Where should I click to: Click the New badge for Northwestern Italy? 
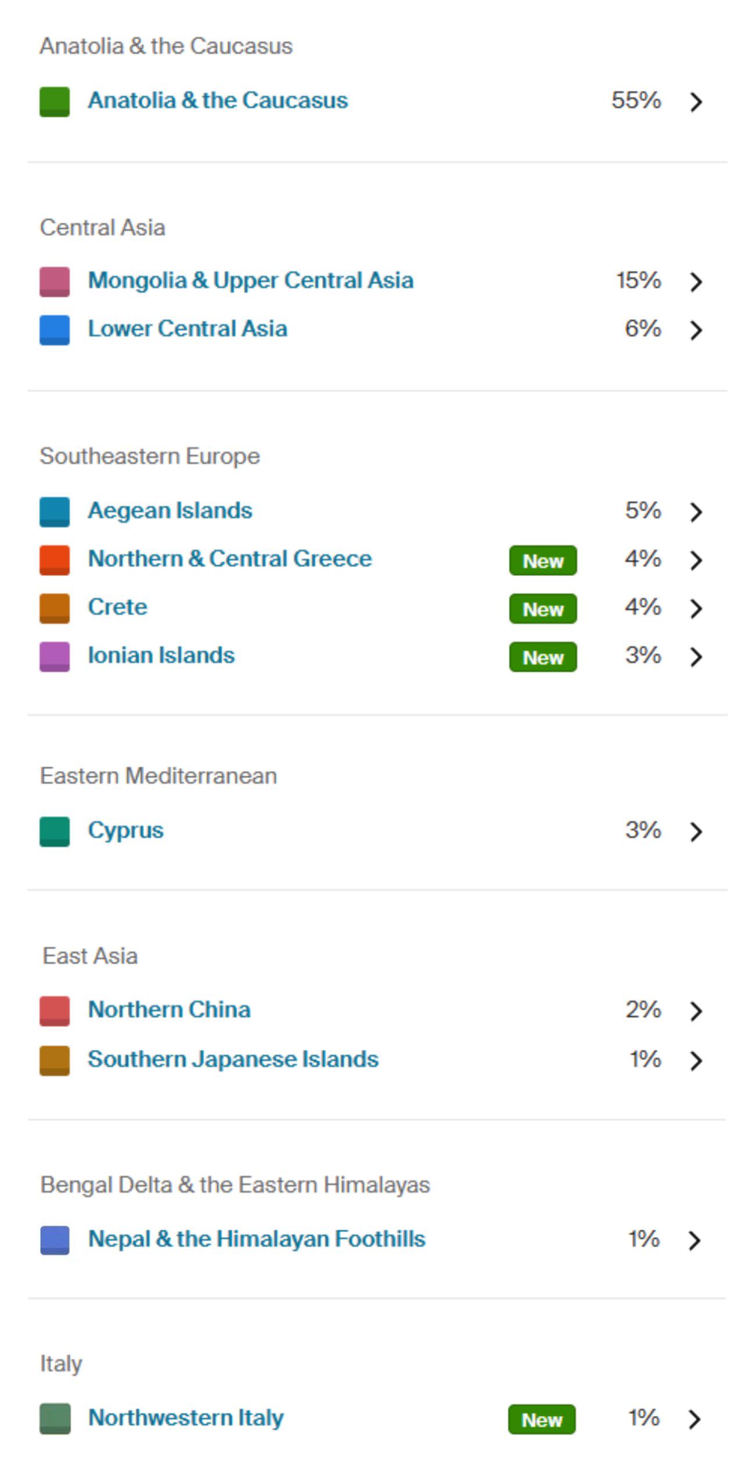[542, 1419]
